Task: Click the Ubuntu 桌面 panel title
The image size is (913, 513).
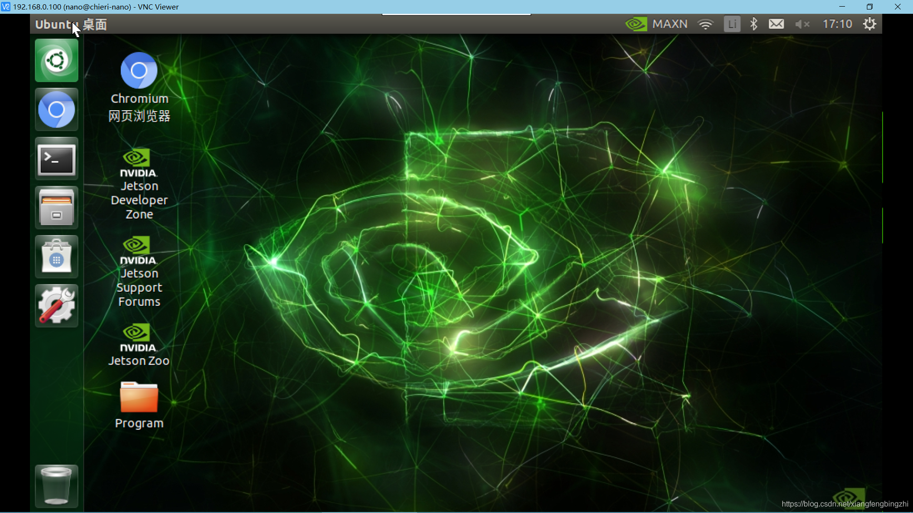Action: click(x=71, y=24)
